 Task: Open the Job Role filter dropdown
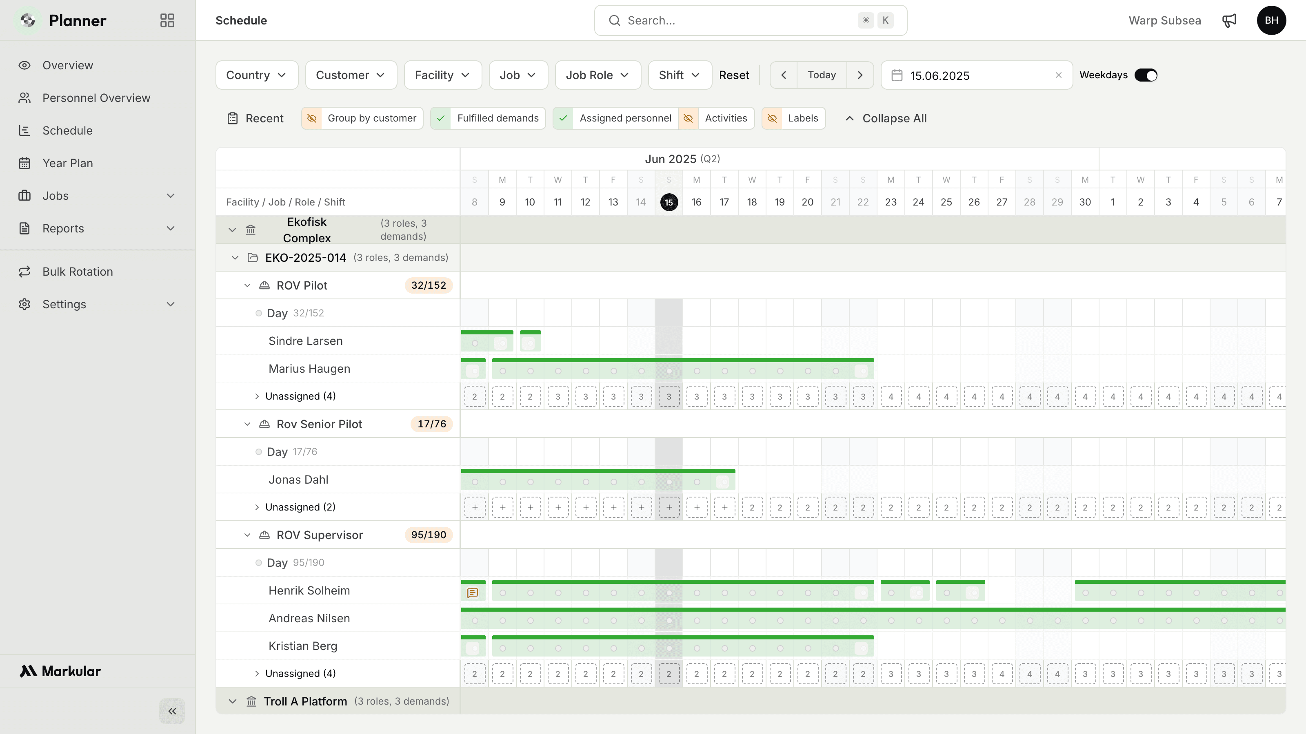pyautogui.click(x=598, y=75)
